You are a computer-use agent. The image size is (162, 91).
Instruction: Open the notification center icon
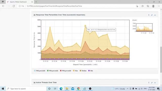tap(158, 89)
